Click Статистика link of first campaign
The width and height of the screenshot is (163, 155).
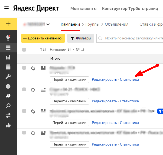[129, 80]
